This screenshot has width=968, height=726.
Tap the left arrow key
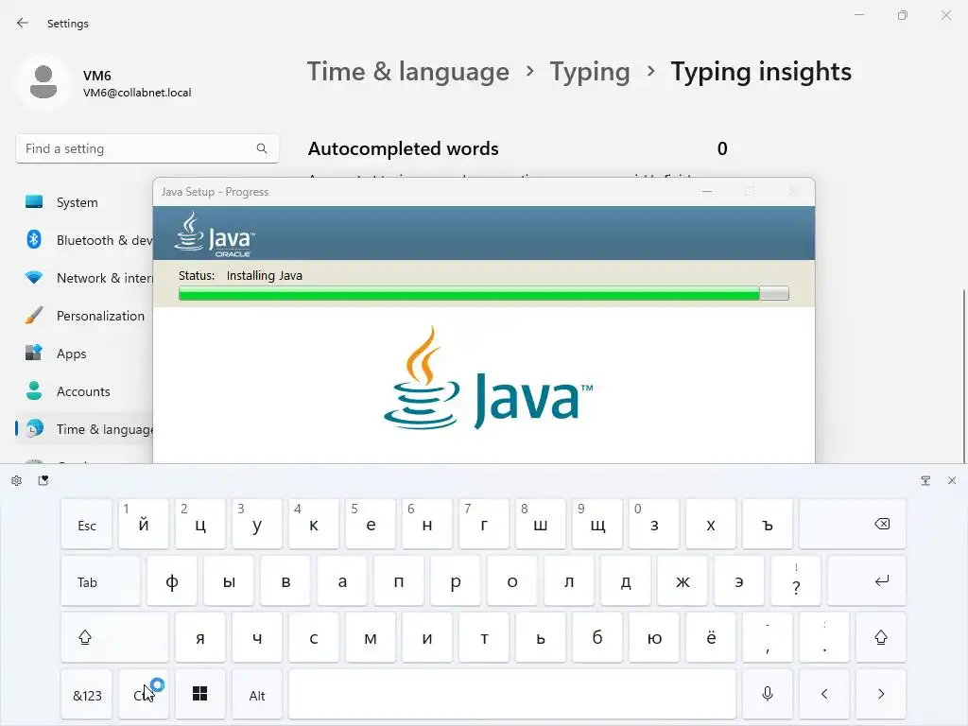point(824,695)
